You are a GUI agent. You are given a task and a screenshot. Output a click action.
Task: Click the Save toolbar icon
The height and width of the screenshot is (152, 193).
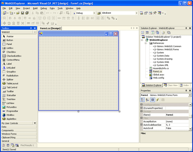[x=22, y=13]
